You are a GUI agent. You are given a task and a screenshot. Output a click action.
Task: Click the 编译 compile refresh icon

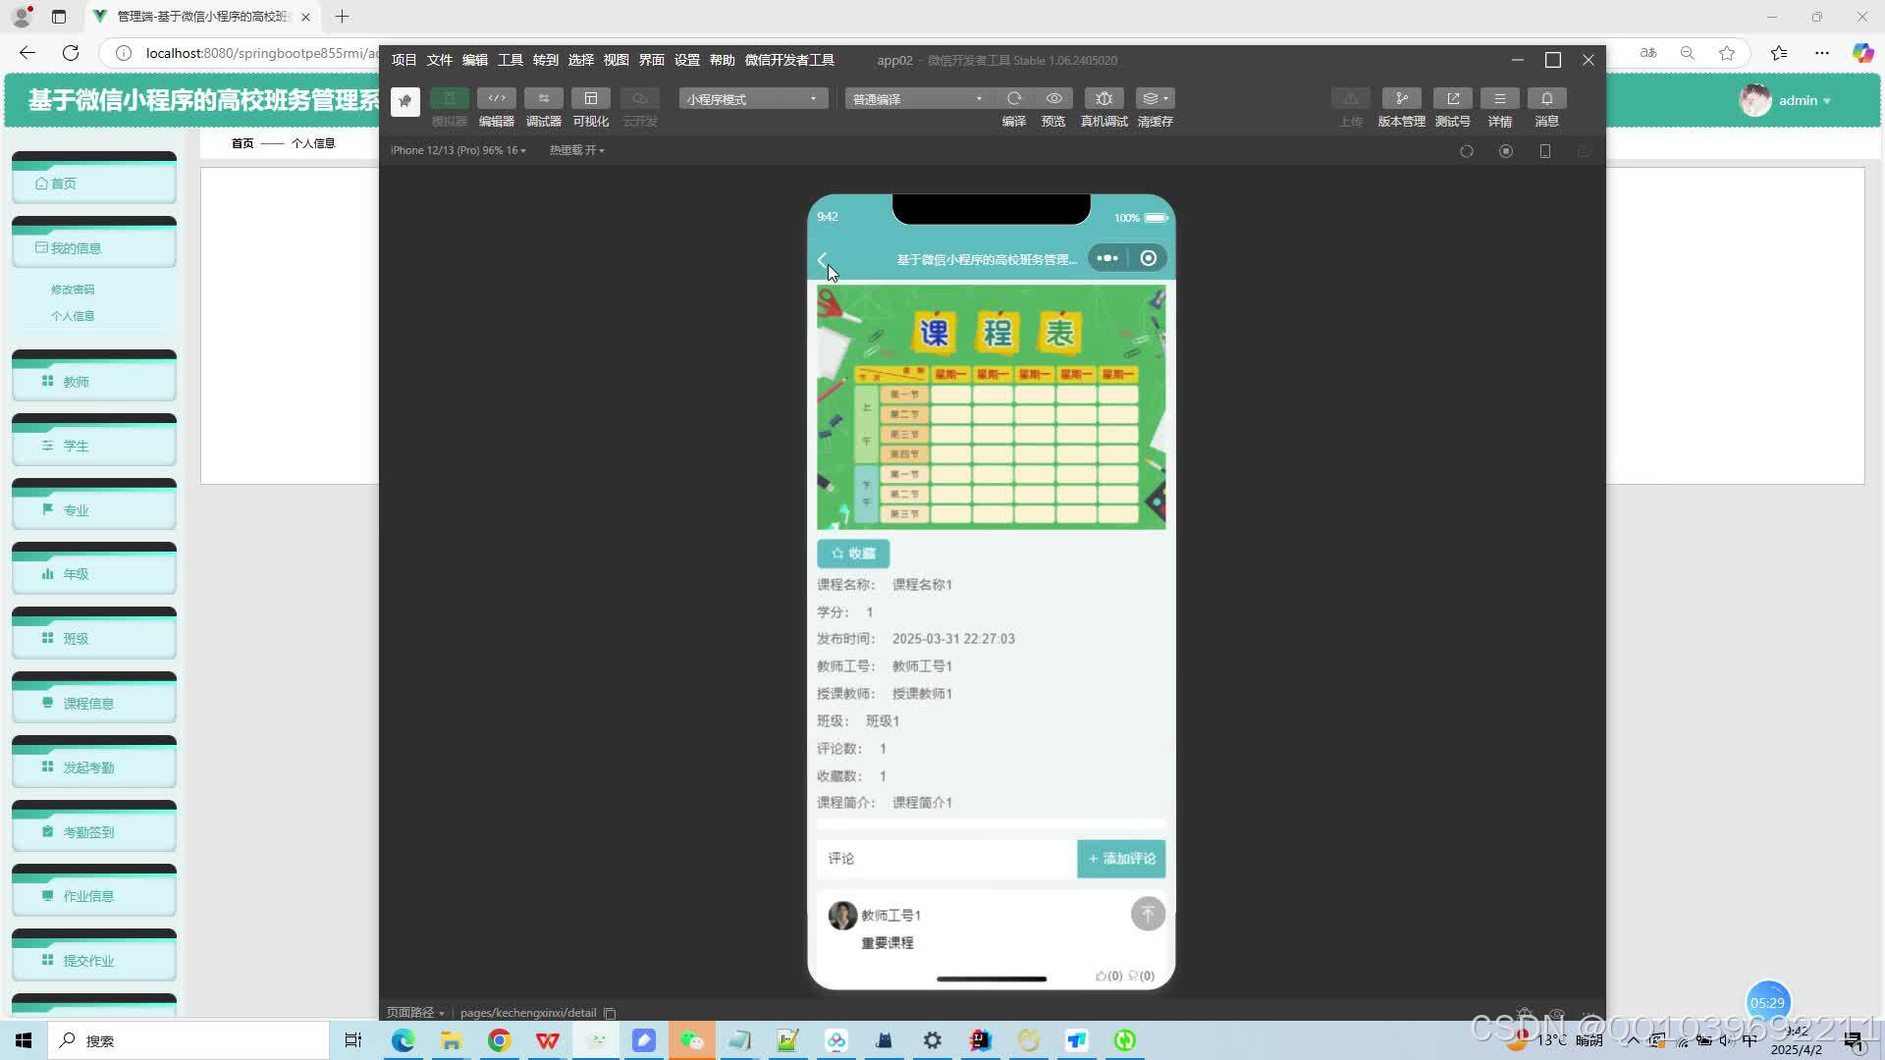point(1014,98)
